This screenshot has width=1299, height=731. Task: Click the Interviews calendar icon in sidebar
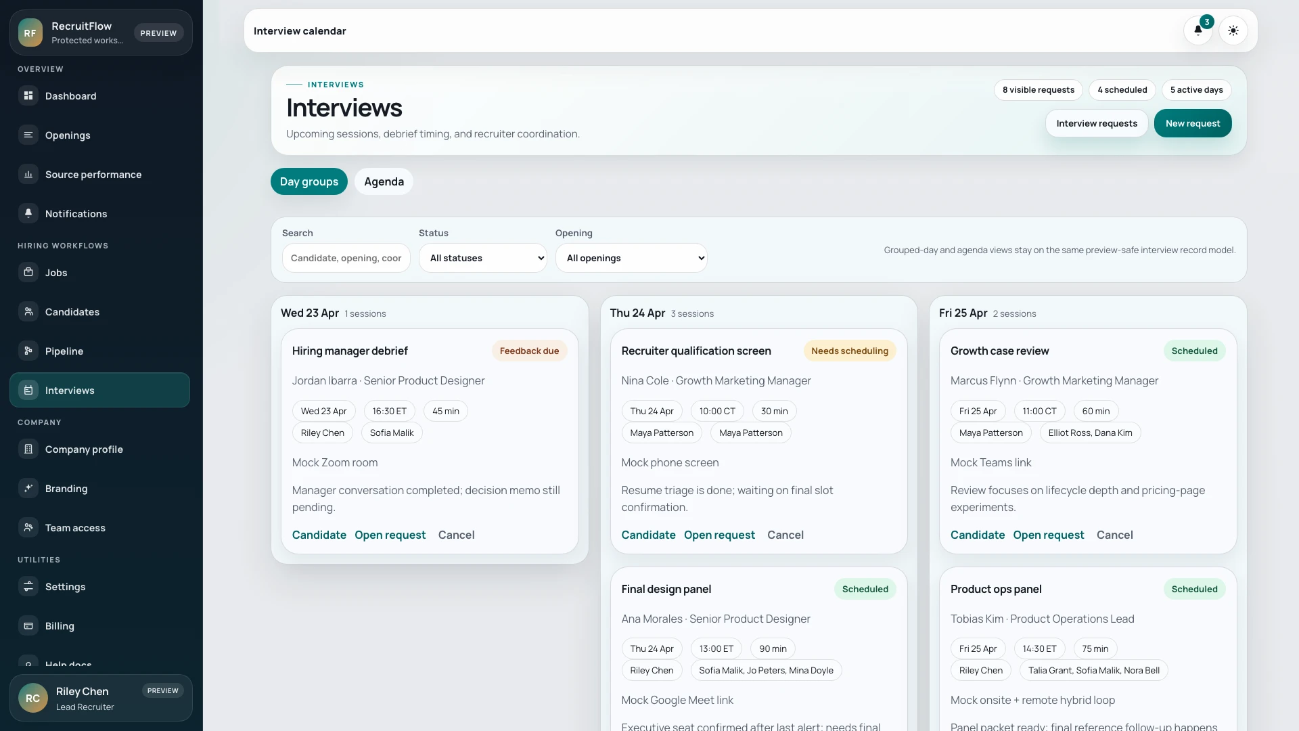tap(28, 391)
